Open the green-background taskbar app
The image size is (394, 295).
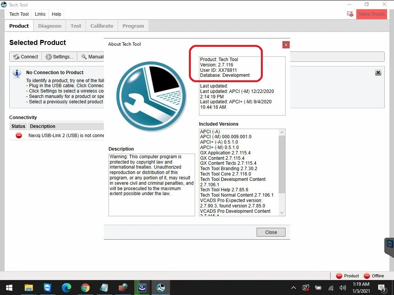[x=142, y=287]
